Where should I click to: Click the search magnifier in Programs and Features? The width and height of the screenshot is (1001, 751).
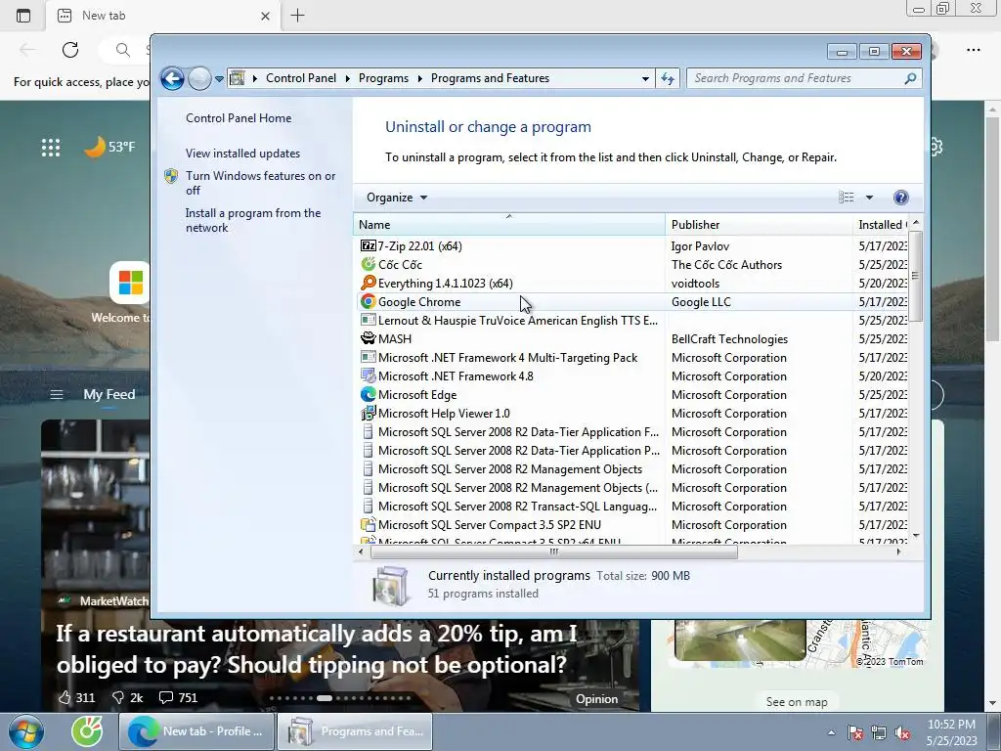910,78
